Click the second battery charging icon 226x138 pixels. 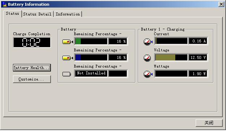pyautogui.click(x=67, y=58)
